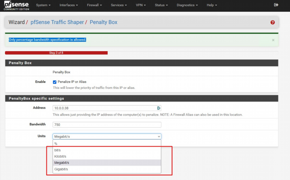The height and width of the screenshot is (180, 290).
Task: Open the System menu
Action: click(x=43, y=5)
